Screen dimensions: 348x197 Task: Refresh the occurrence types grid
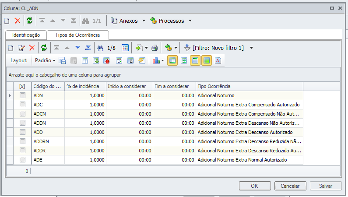tap(44, 48)
